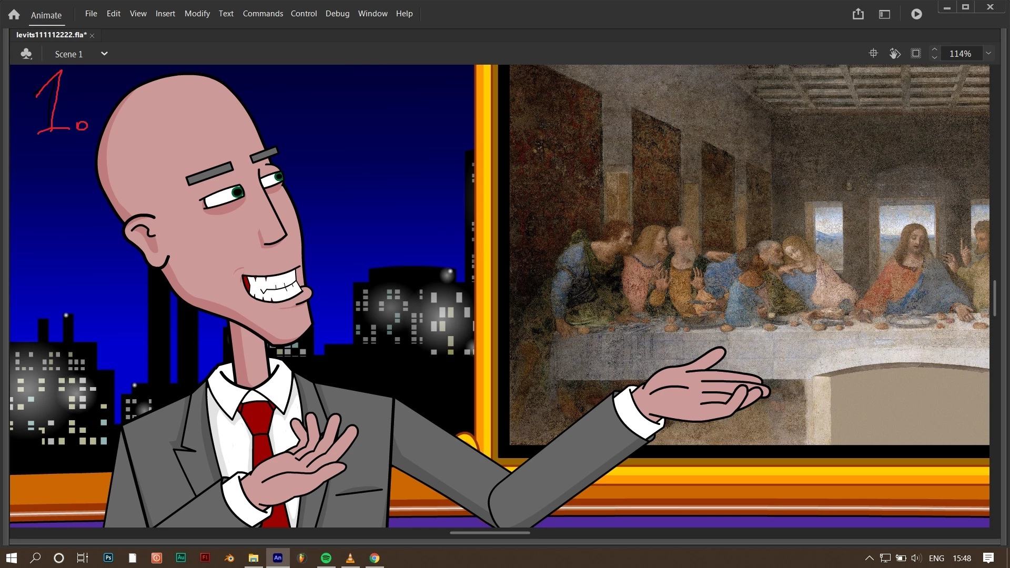Open the Modify menu

point(197,14)
